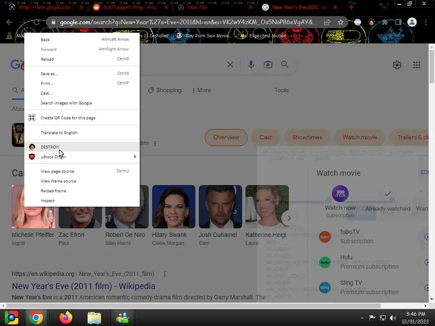Open a new browser tab
Image resolution: width=435 pixels, height=326 pixels.
pyautogui.click(x=351, y=7)
